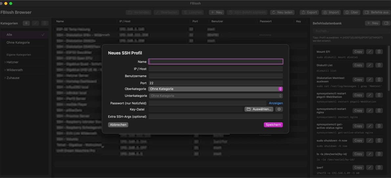Open the Oberkategorie dropdown
Screen dimensions: 391x178
click(215, 89)
